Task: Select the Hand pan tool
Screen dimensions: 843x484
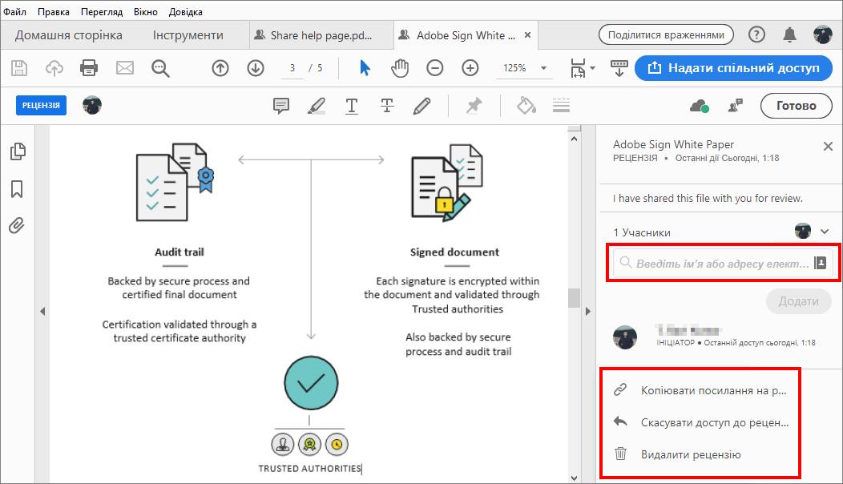Action: [x=399, y=68]
